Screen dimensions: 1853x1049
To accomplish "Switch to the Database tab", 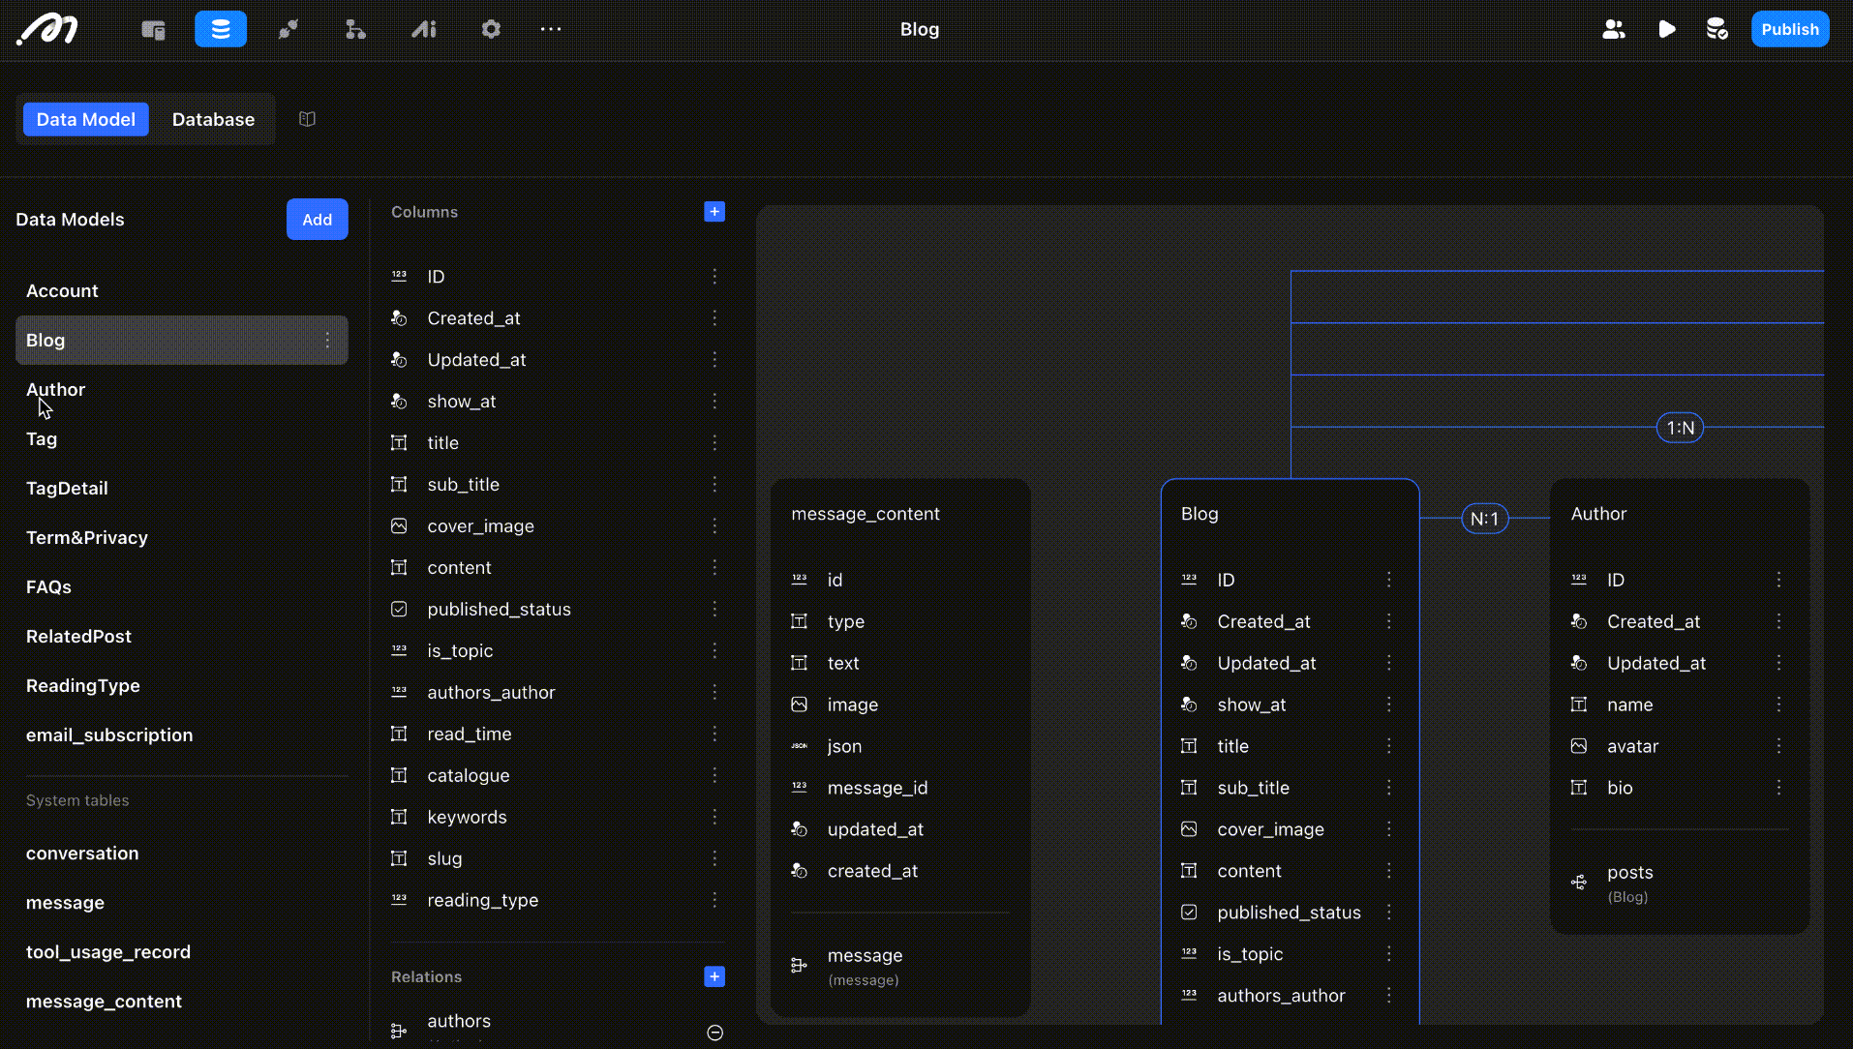I will 213,119.
